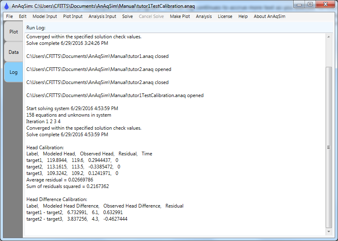Open the File menu
The width and height of the screenshot is (338, 241).
click(9, 16)
